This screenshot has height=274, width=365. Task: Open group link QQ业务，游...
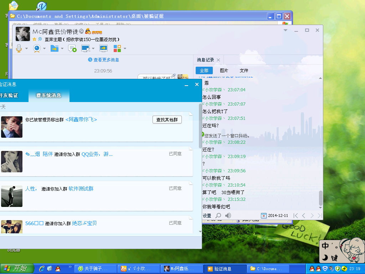point(97,154)
